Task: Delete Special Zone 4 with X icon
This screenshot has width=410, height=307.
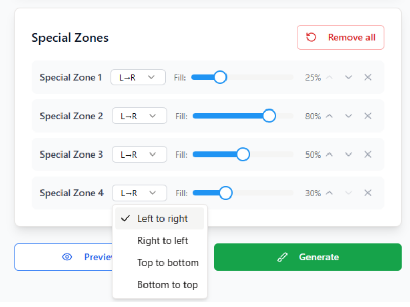Action: (367, 193)
